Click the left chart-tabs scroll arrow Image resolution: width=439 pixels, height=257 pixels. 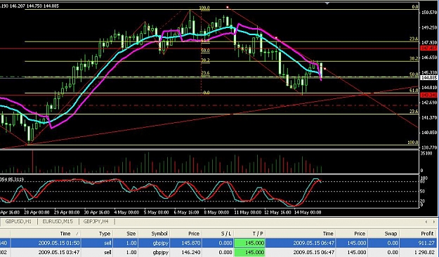pyautogui.click(x=426, y=222)
